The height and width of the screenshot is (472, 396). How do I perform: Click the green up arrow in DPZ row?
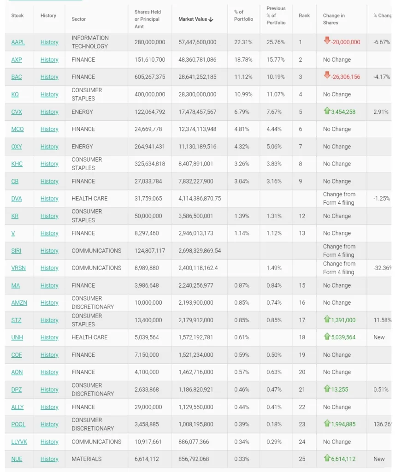327,389
